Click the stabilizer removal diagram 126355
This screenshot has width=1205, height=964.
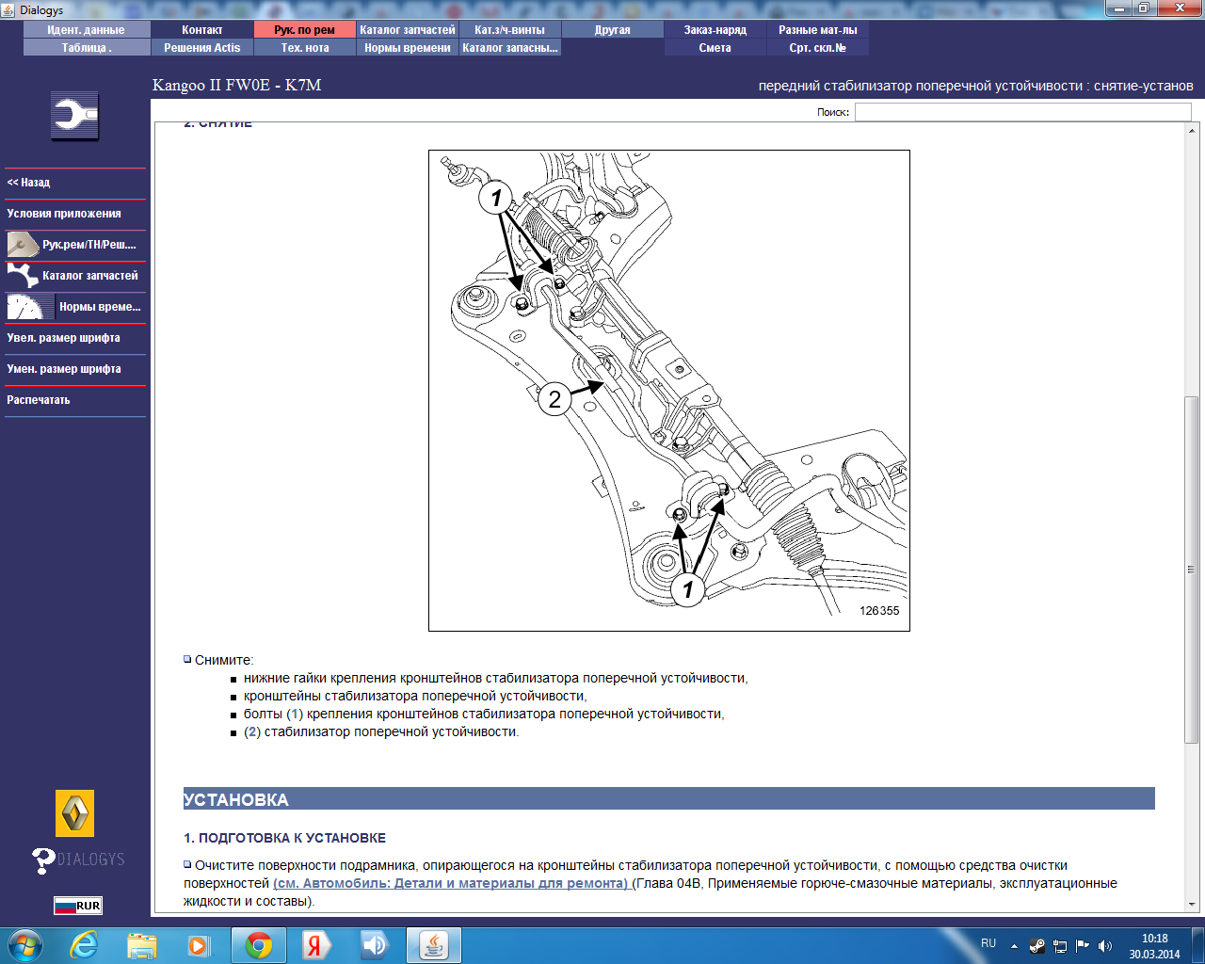coord(669,391)
